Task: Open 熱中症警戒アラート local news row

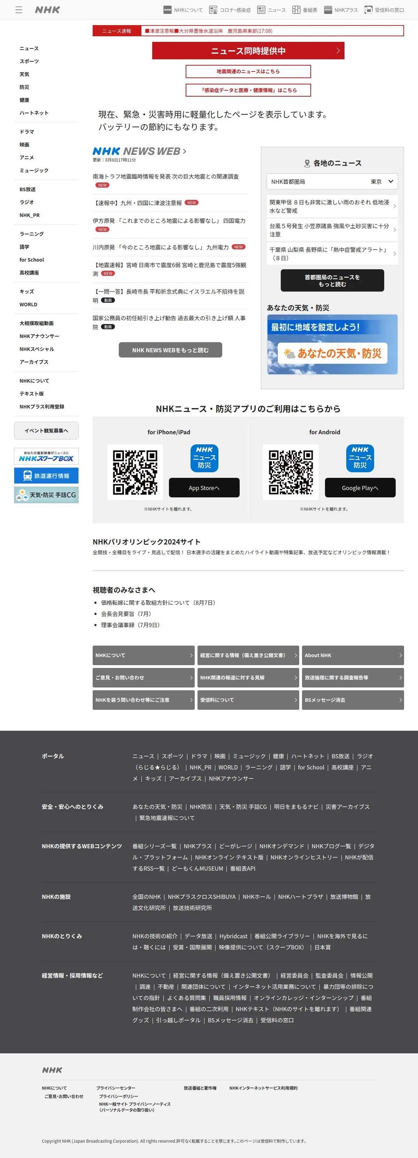Action: click(x=332, y=254)
